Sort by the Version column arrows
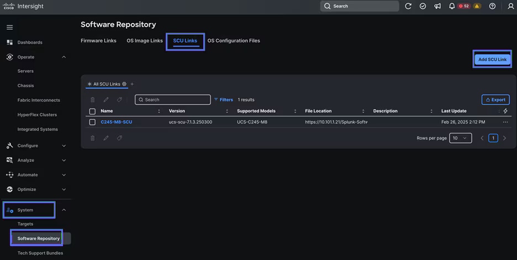 (x=227, y=111)
